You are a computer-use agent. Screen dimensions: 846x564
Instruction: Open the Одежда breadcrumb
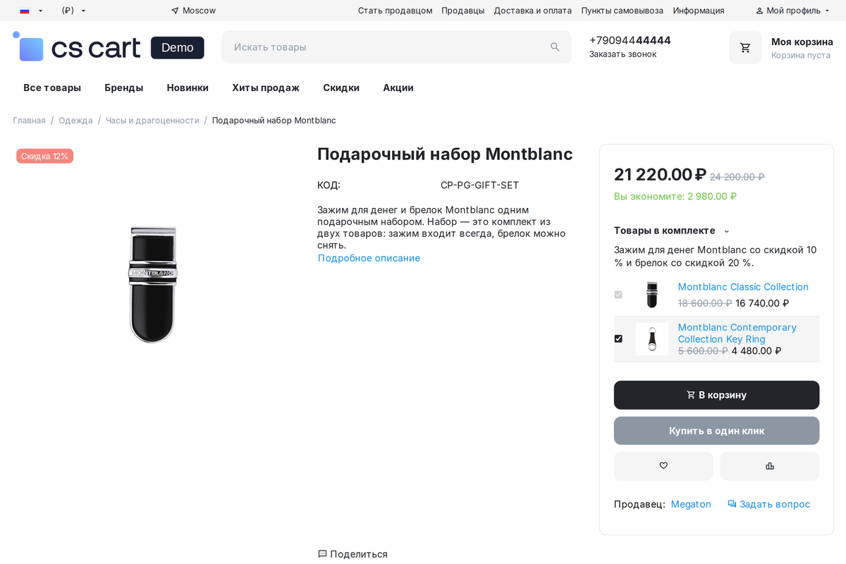[75, 121]
